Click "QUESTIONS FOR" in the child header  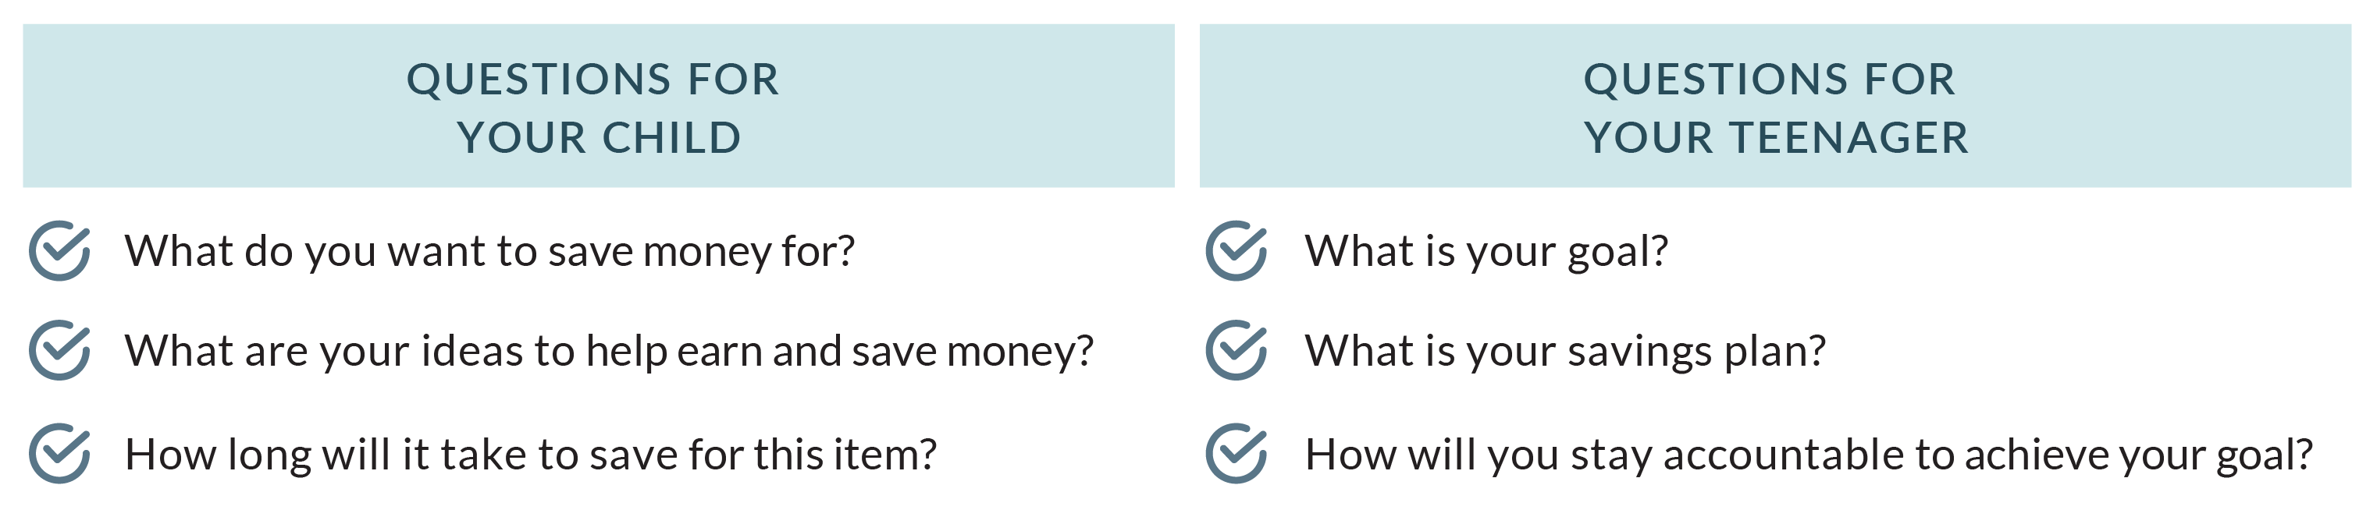[x=593, y=80]
